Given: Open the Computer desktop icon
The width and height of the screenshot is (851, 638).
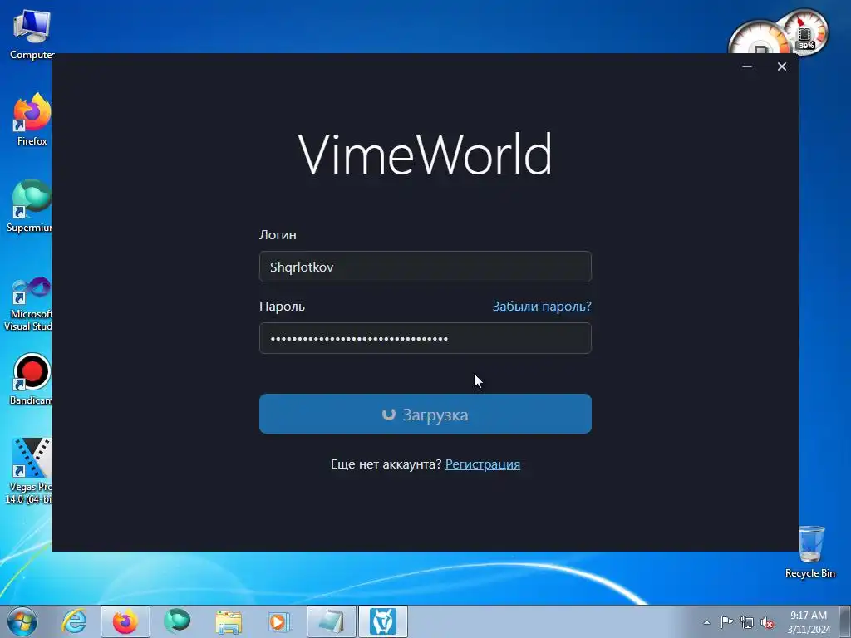Looking at the screenshot, I should (32, 33).
